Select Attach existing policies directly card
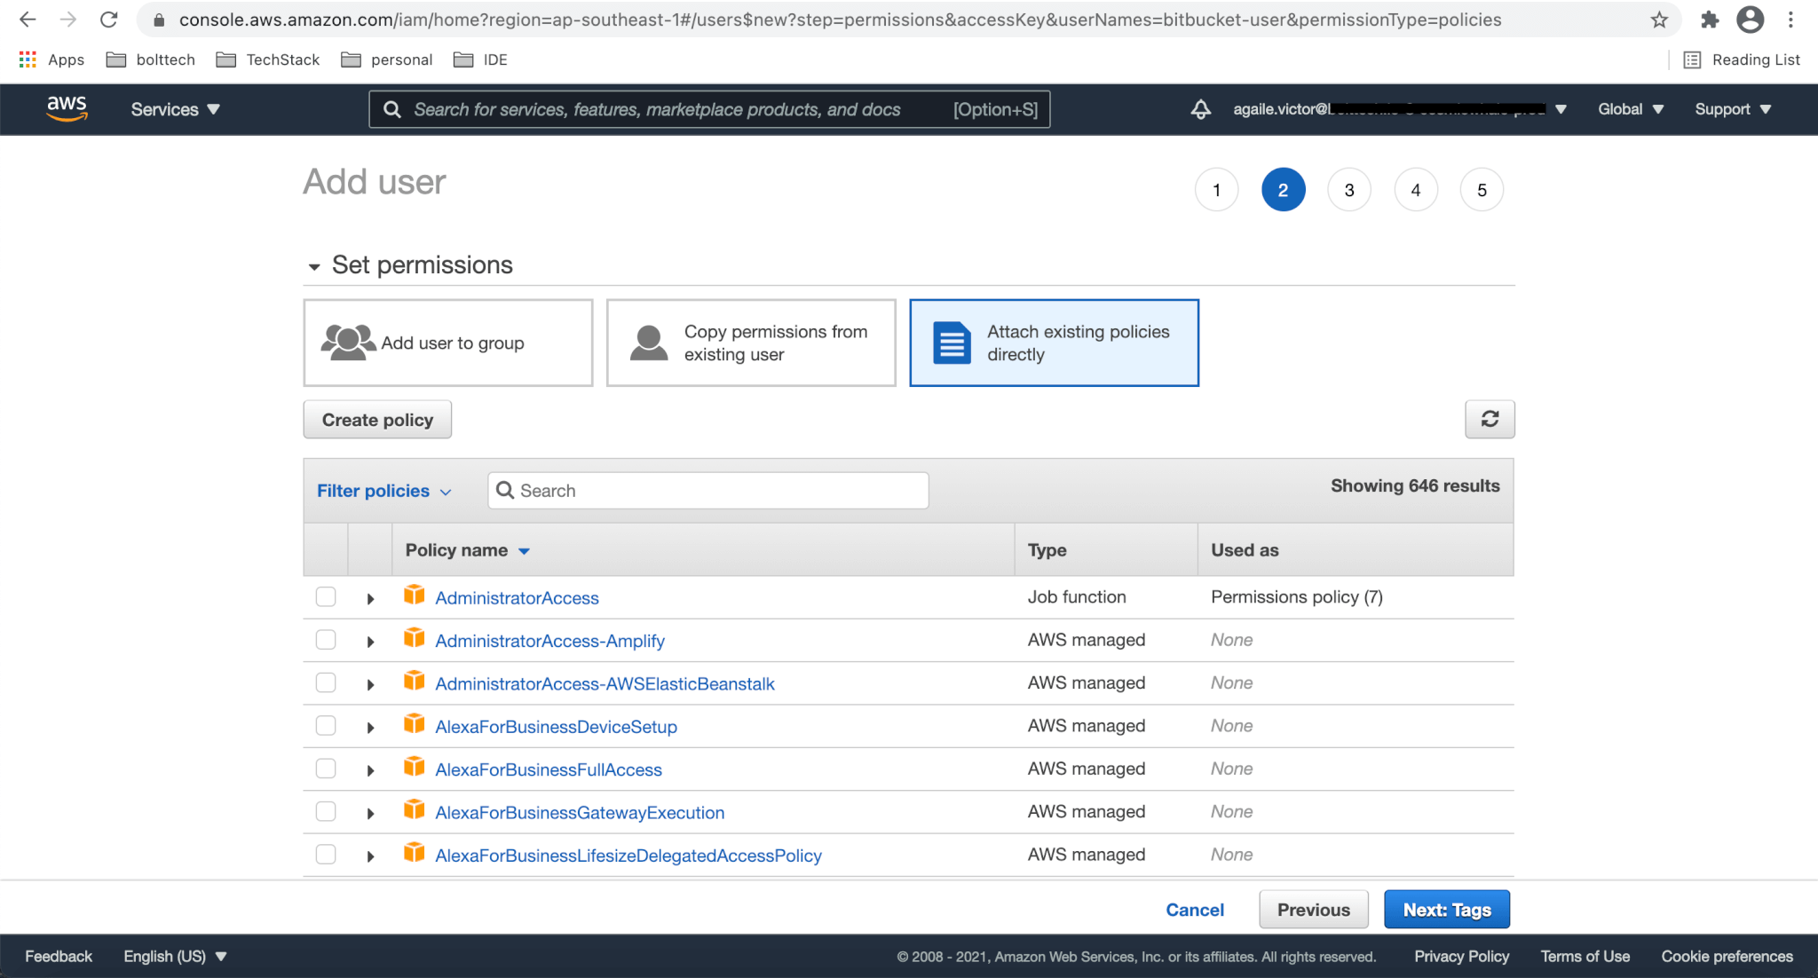Viewport: 1818px width, 978px height. coord(1054,343)
